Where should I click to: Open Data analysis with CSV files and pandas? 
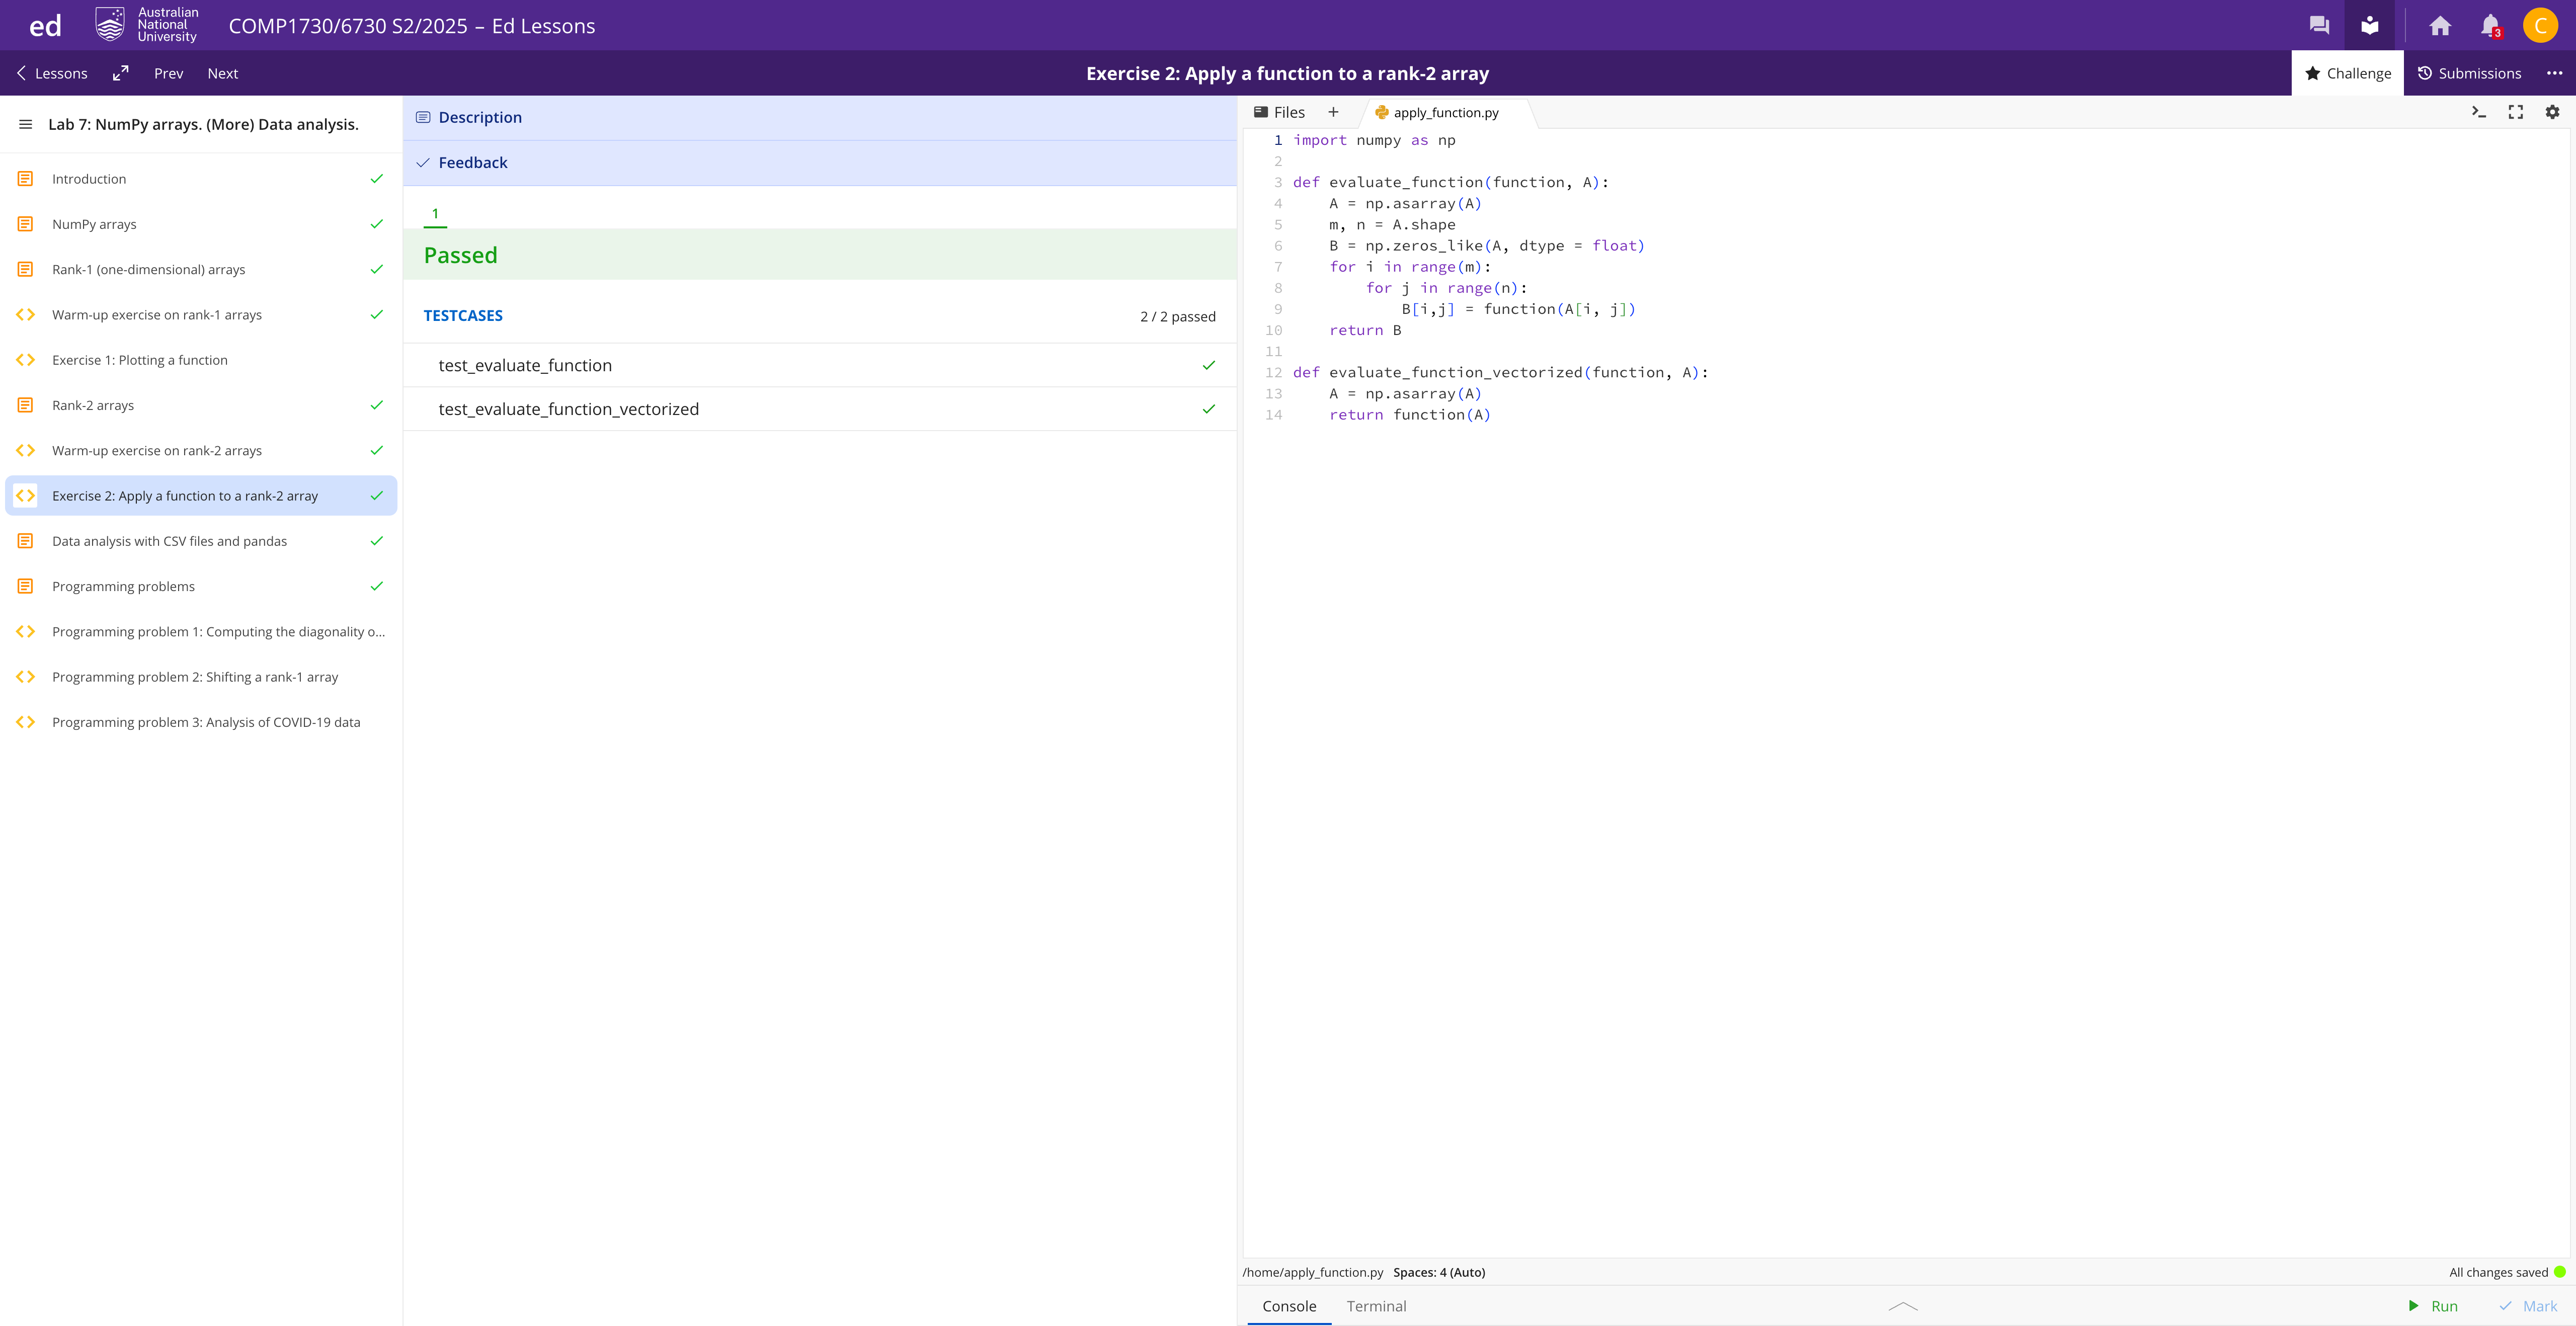[201, 541]
